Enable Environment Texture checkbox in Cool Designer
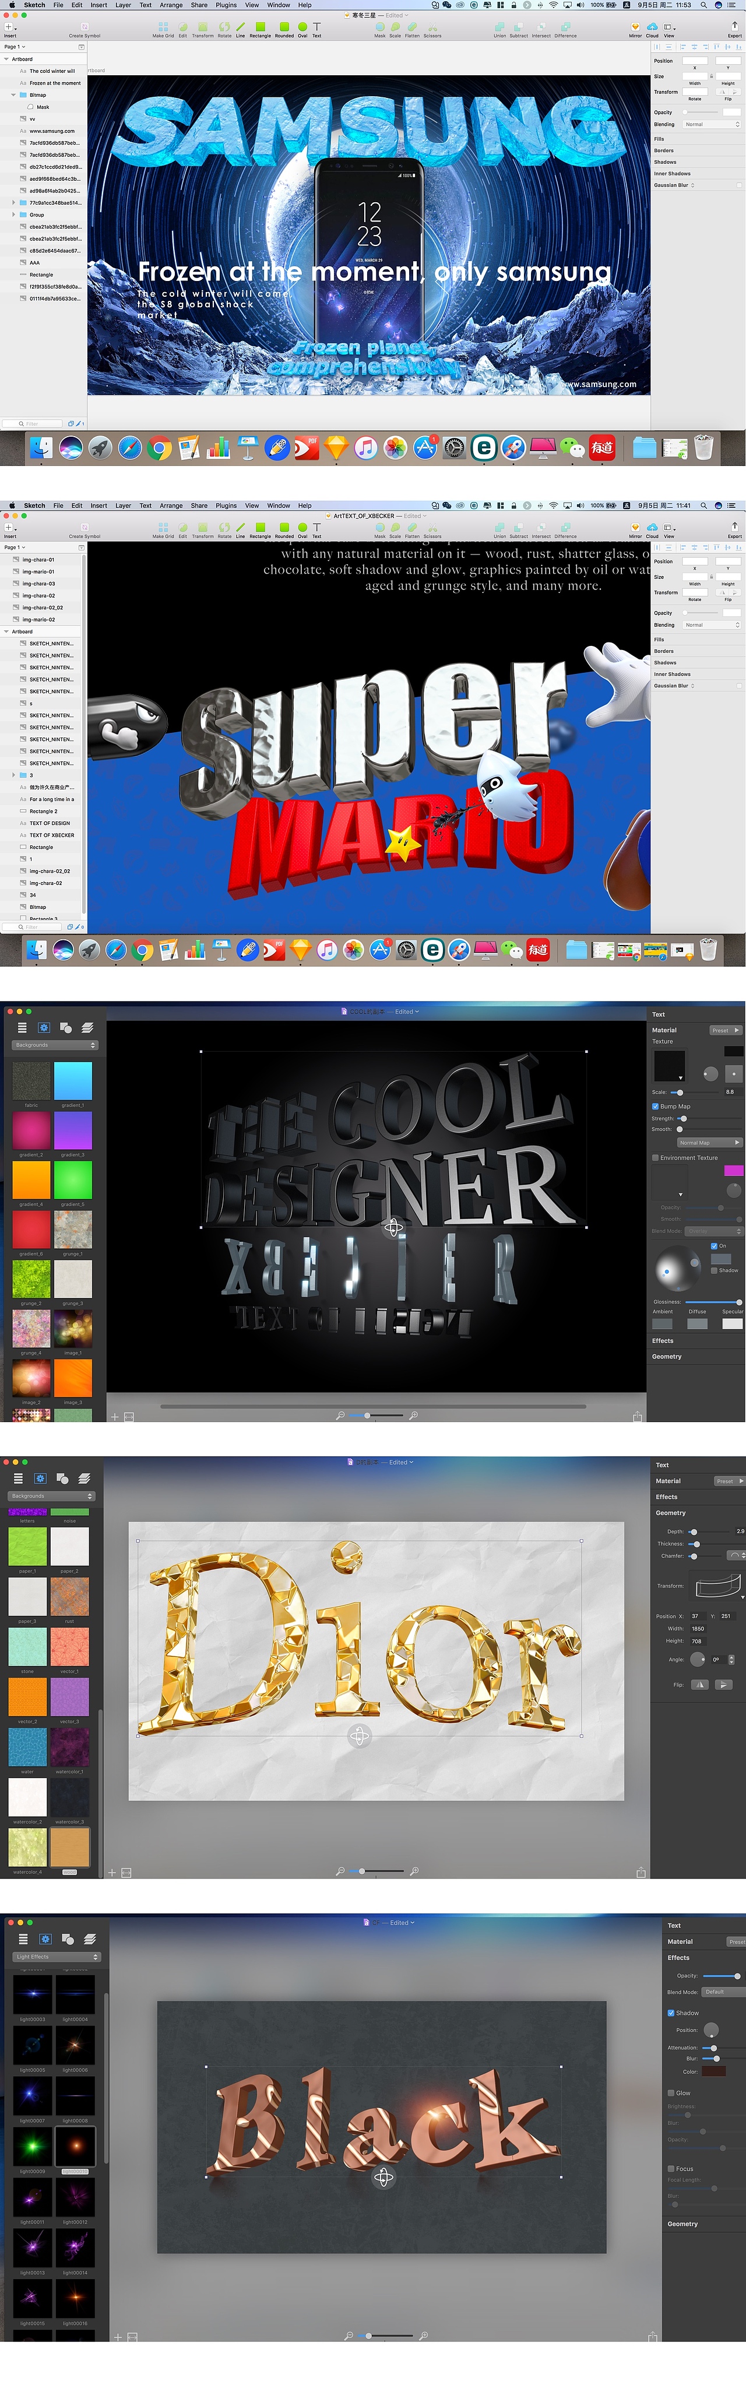Screen dimensions: 746x2395 coord(655,1157)
